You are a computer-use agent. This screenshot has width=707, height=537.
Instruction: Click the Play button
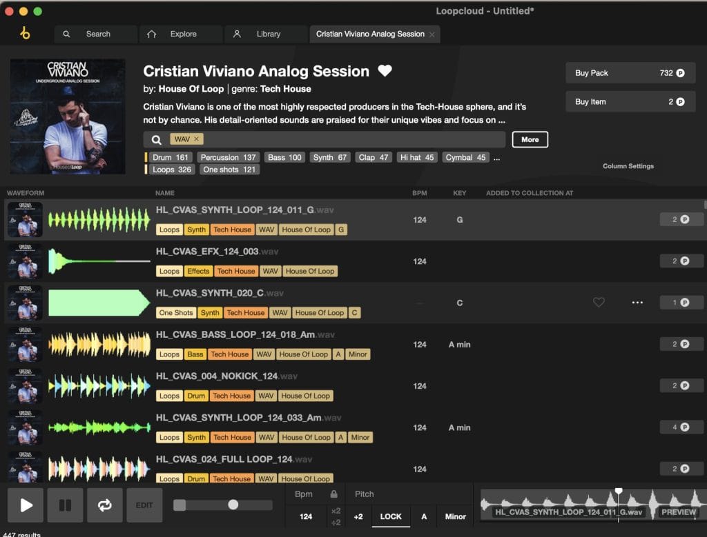pyautogui.click(x=26, y=505)
